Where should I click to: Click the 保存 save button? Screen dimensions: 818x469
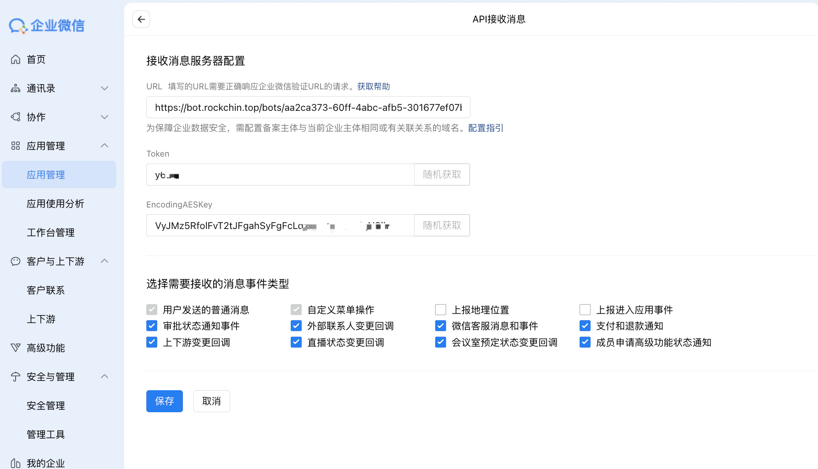coord(164,401)
